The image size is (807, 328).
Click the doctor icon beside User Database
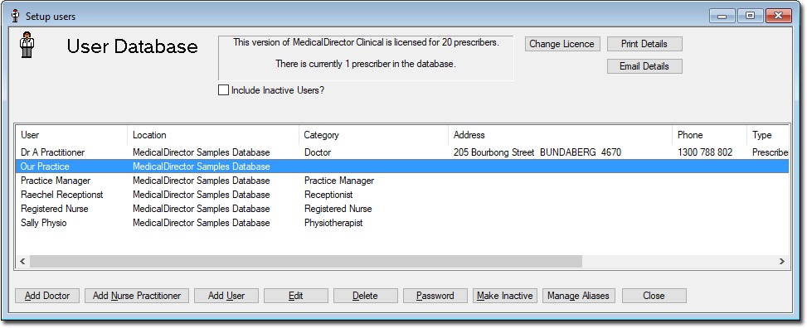click(x=27, y=45)
